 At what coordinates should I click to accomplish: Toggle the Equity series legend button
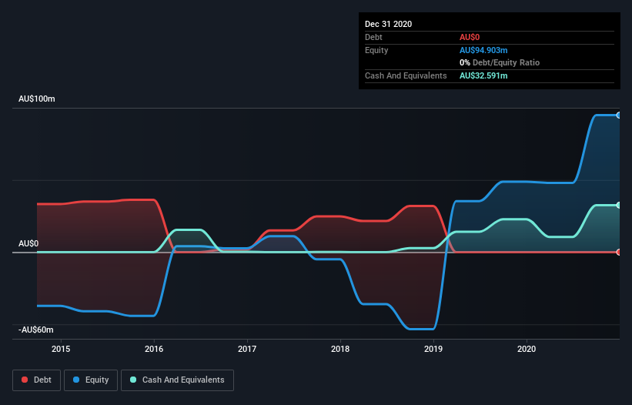point(91,380)
